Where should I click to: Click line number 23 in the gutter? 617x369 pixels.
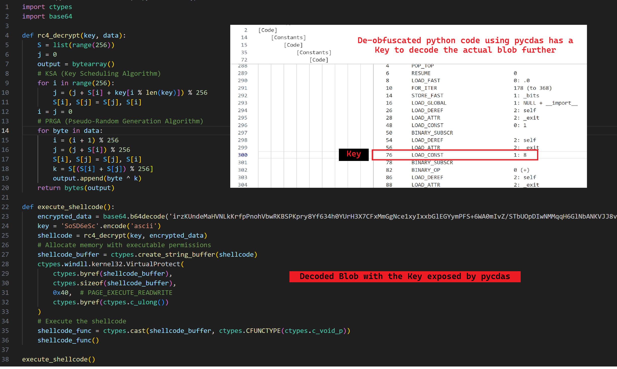(5, 216)
